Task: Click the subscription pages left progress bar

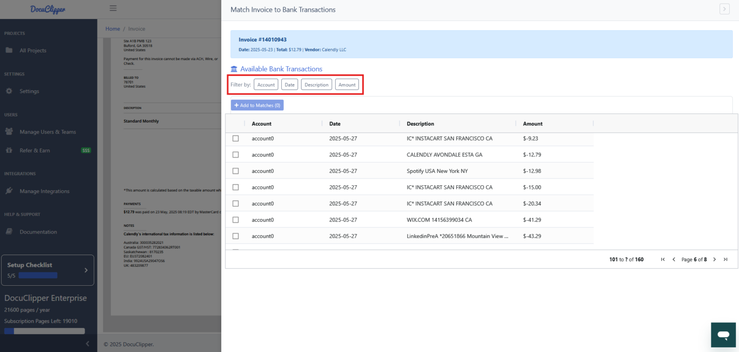Action: click(44, 331)
